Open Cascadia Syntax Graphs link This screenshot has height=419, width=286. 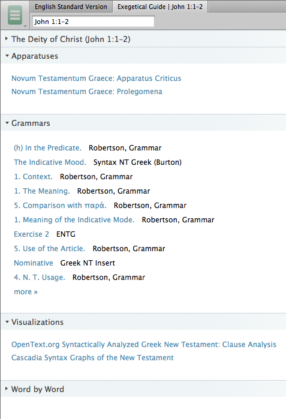tap(92, 358)
